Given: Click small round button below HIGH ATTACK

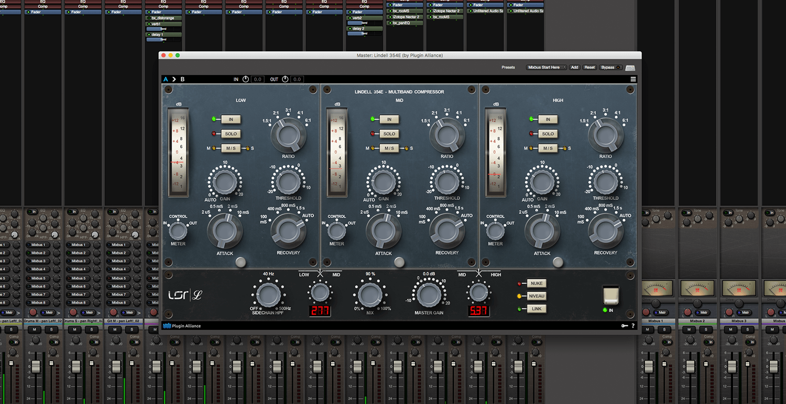Looking at the screenshot, I should [x=559, y=262].
